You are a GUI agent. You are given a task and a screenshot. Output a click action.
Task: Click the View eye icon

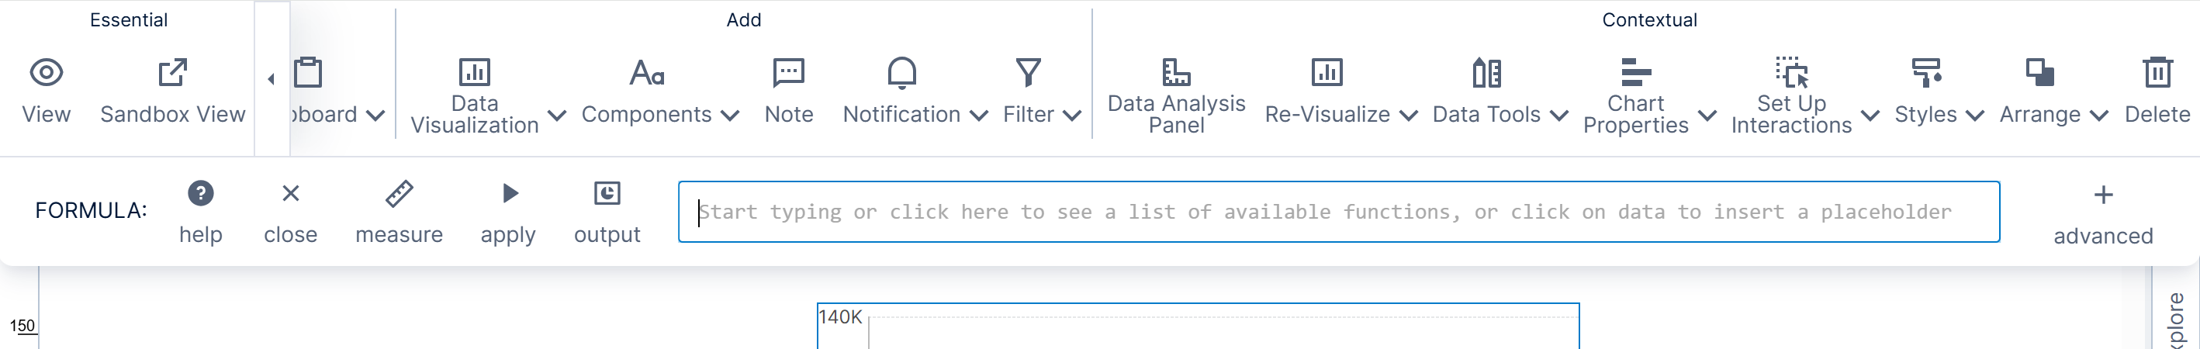pos(46,74)
